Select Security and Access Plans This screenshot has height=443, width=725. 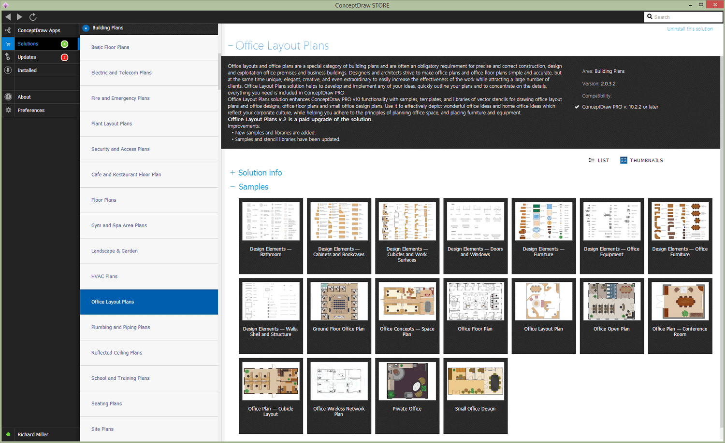149,149
